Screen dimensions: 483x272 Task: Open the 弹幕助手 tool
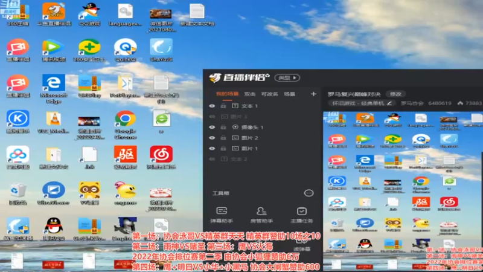click(x=222, y=215)
